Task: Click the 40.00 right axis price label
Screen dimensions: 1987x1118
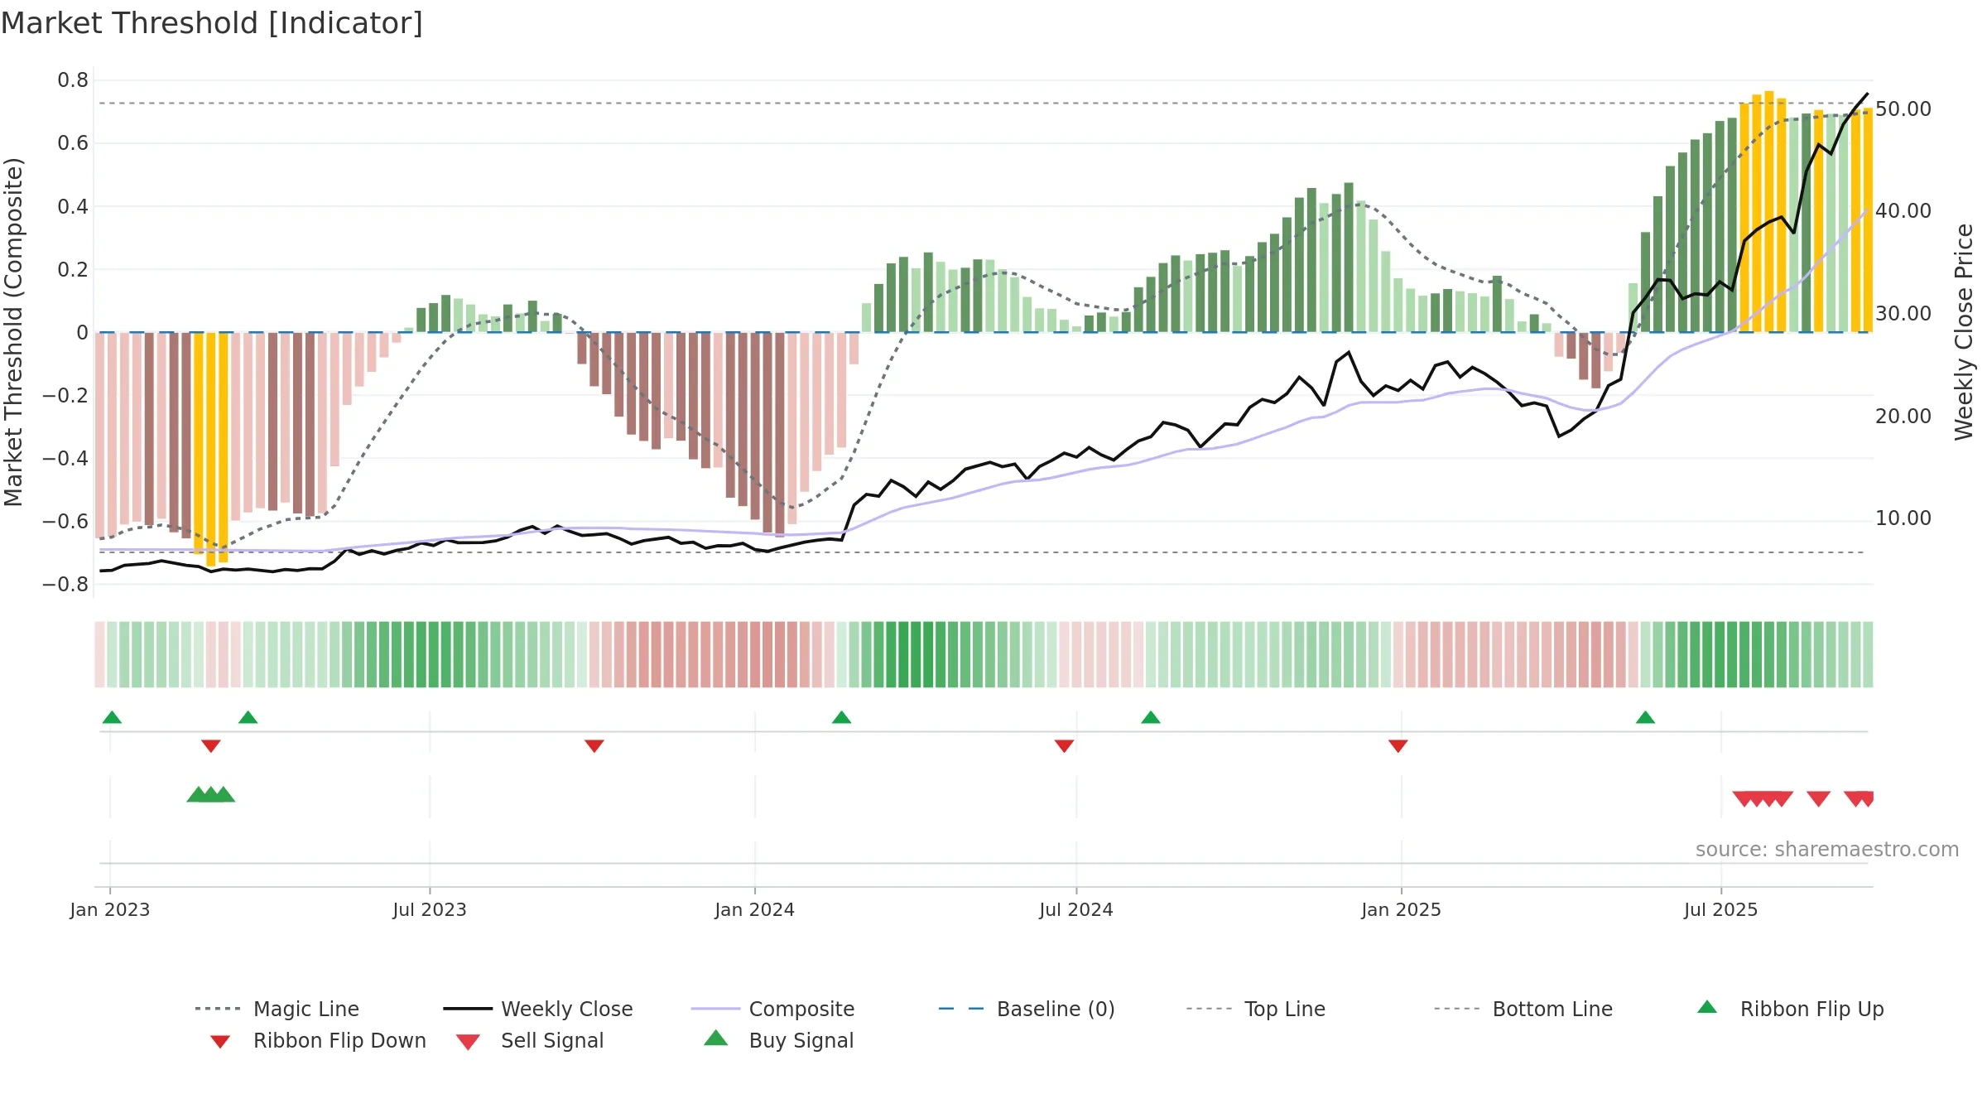Action: pyautogui.click(x=1903, y=211)
